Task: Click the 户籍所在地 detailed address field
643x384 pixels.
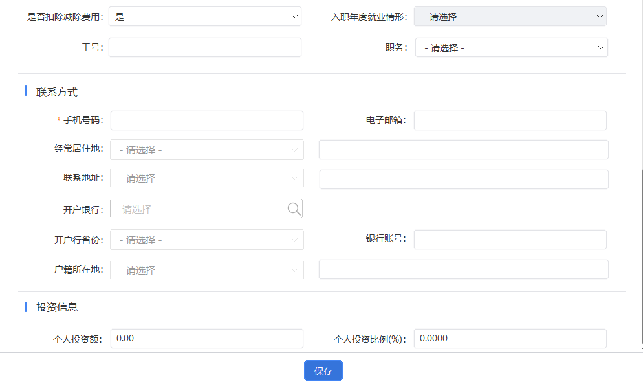Action: pos(464,269)
